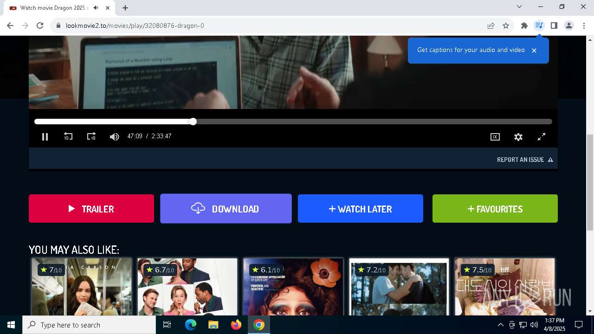The width and height of the screenshot is (594, 334).
Task: Open Task View on taskbar
Action: click(167, 325)
